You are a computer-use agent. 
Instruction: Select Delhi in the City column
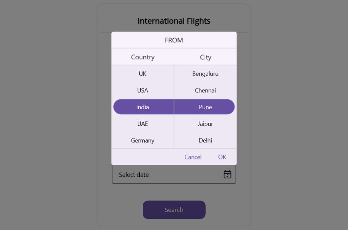[x=205, y=140]
